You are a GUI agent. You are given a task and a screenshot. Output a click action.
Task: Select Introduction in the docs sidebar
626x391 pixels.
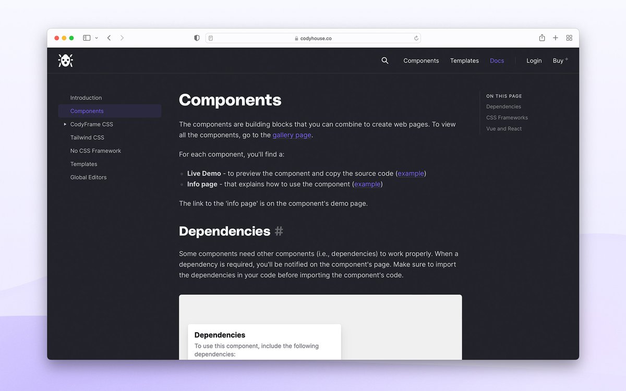point(86,97)
